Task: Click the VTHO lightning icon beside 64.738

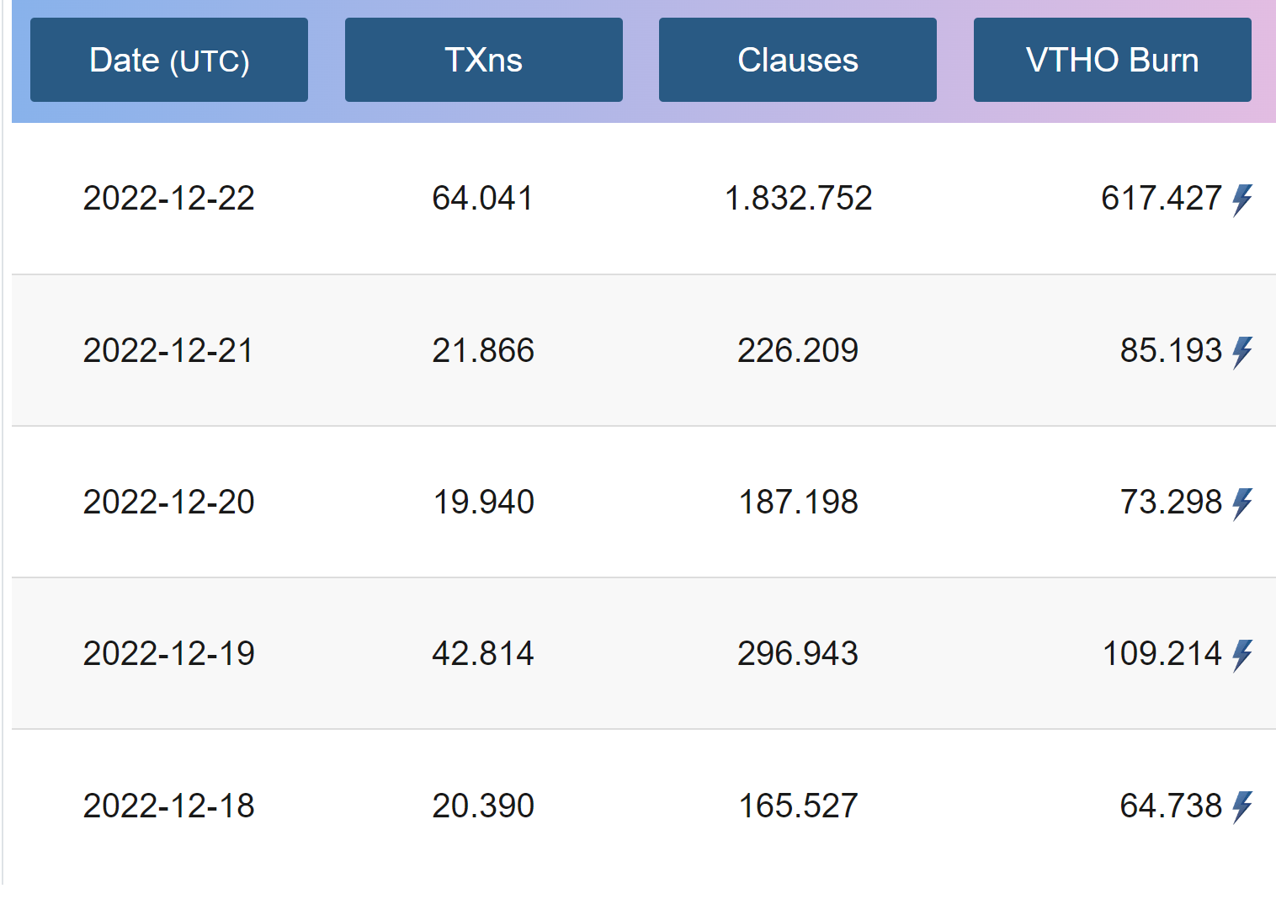Action: tap(1242, 806)
